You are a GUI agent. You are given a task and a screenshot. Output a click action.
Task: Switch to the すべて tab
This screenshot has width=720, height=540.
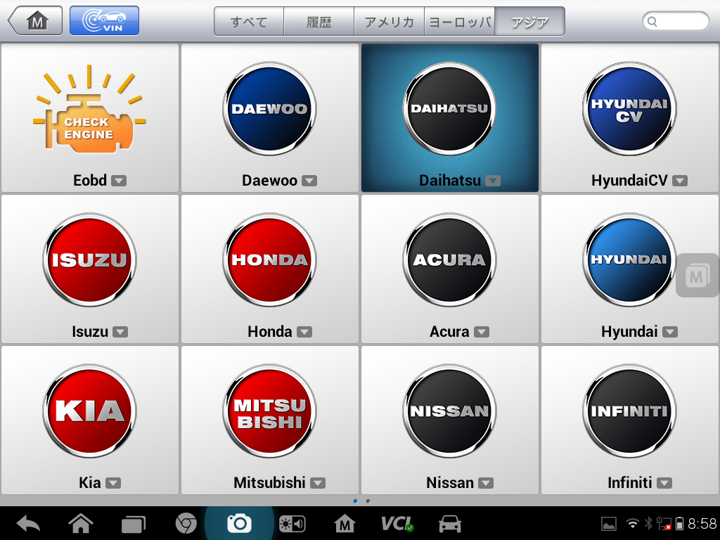(x=249, y=22)
